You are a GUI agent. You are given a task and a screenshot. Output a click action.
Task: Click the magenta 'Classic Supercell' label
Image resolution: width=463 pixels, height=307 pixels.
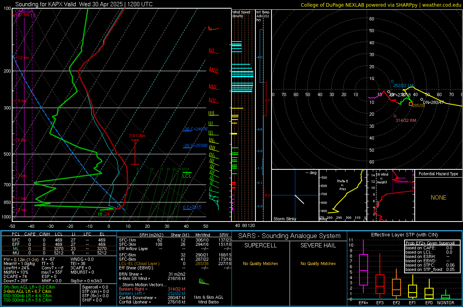point(401,180)
